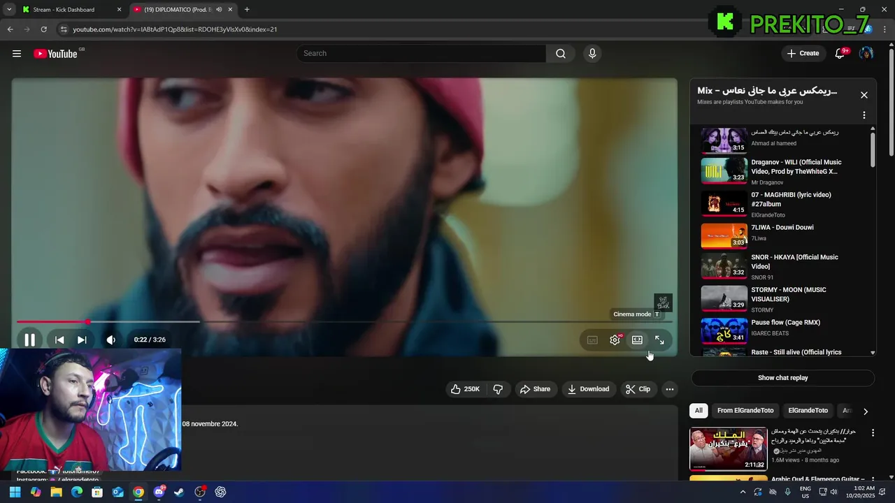The height and width of the screenshot is (503, 895).
Task: Open a new browser tab
Action: point(247,10)
